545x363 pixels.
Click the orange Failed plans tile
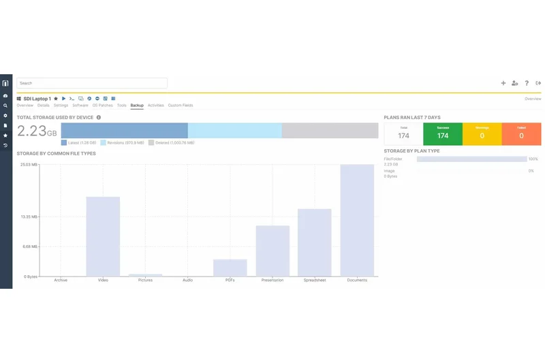521,134
